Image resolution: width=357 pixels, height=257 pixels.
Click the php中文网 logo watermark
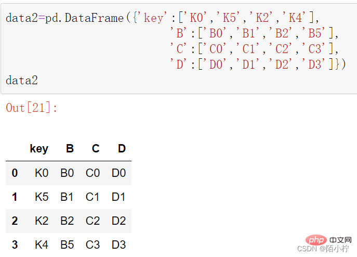tap(328, 240)
